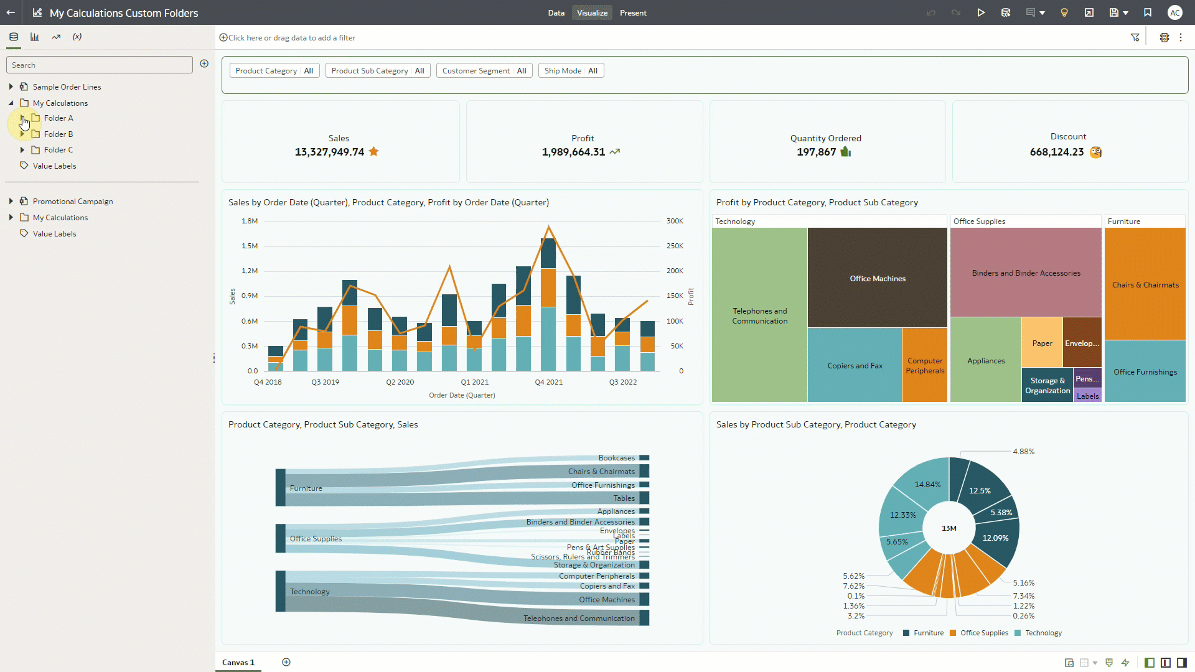Viewport: 1195px width, 672px height.
Task: Open the Visualizations panel in left sidebar
Action: pyautogui.click(x=34, y=37)
